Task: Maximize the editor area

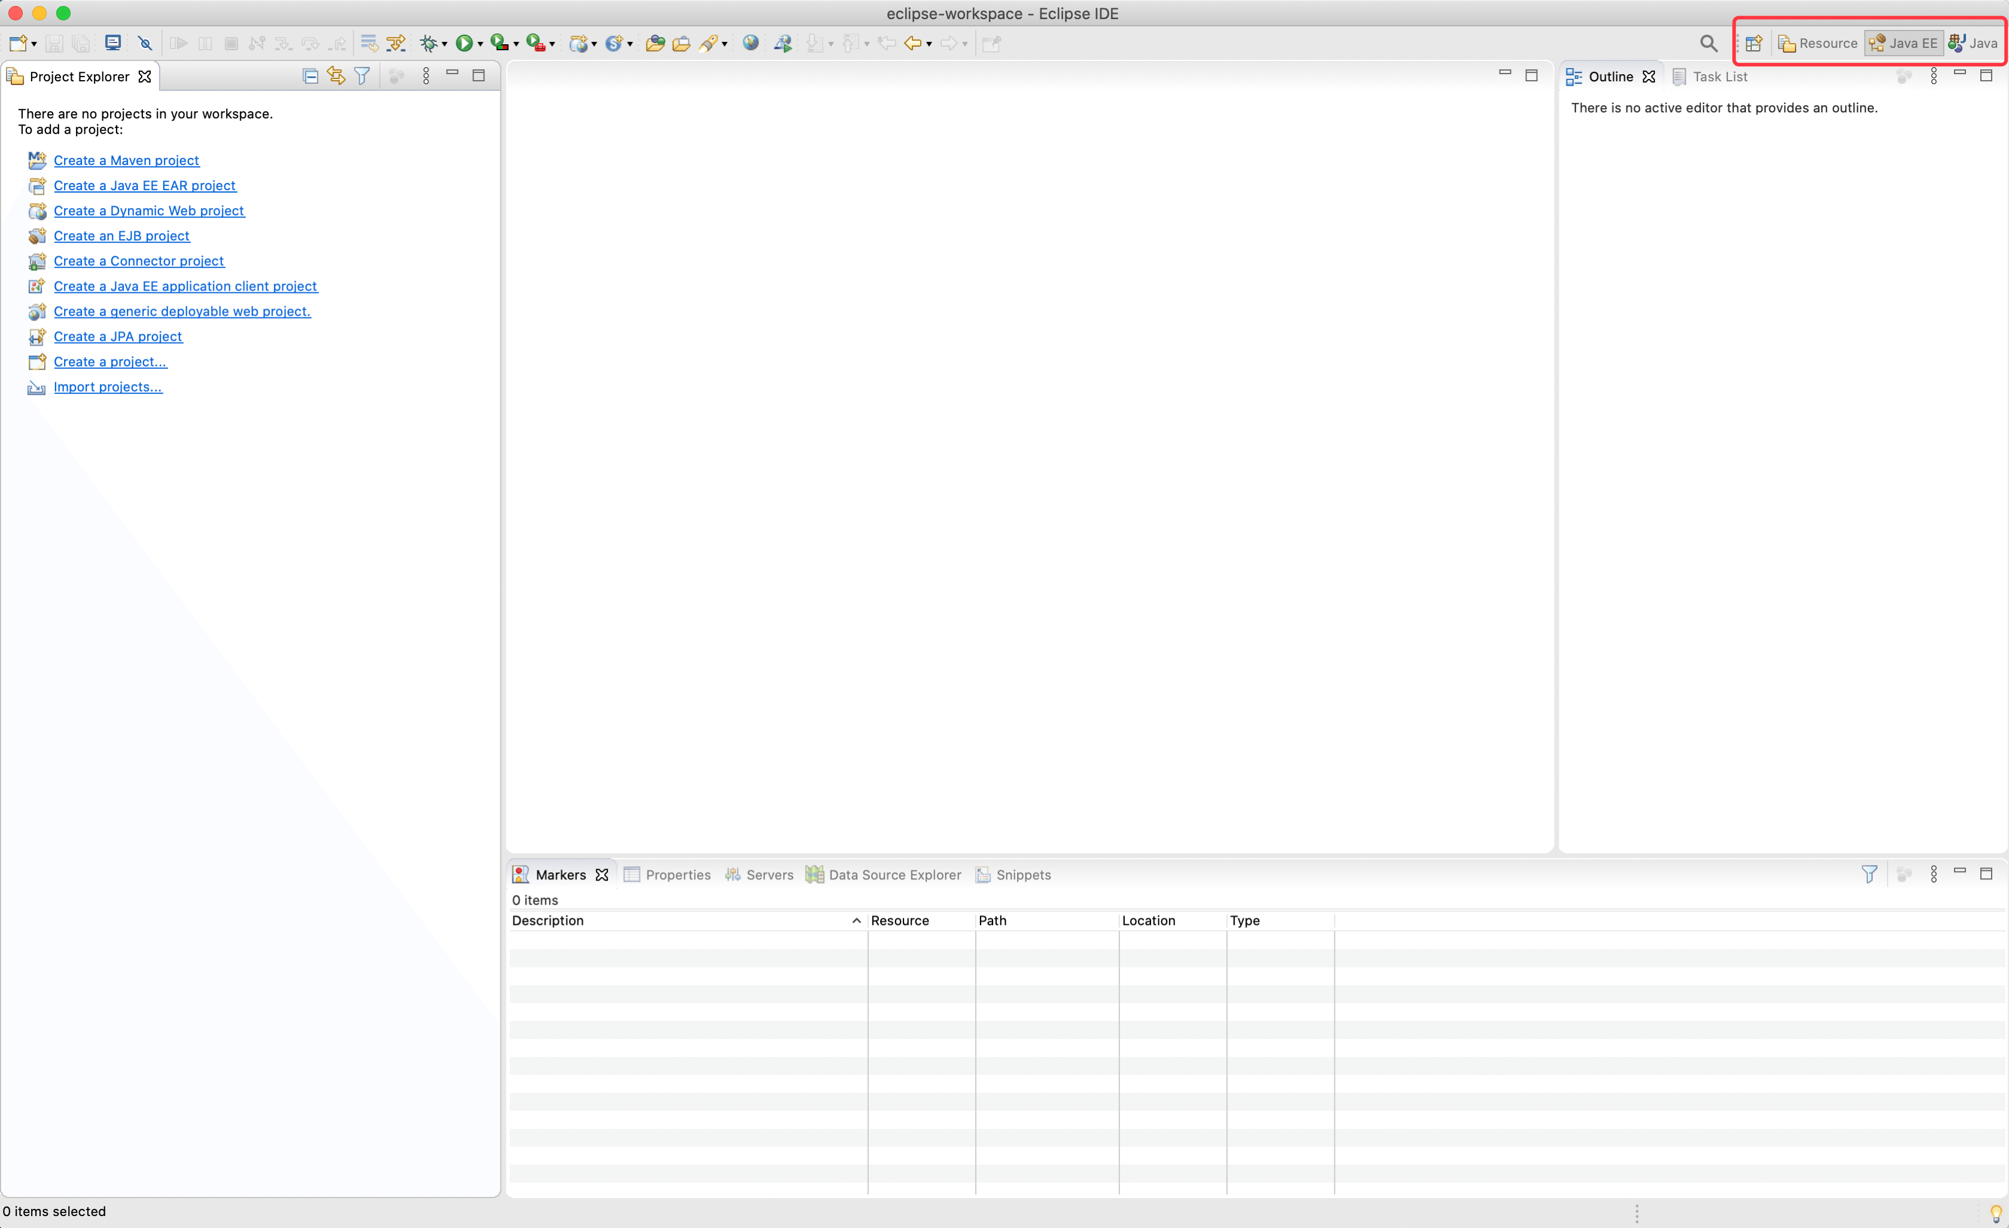Action: pyautogui.click(x=1531, y=75)
